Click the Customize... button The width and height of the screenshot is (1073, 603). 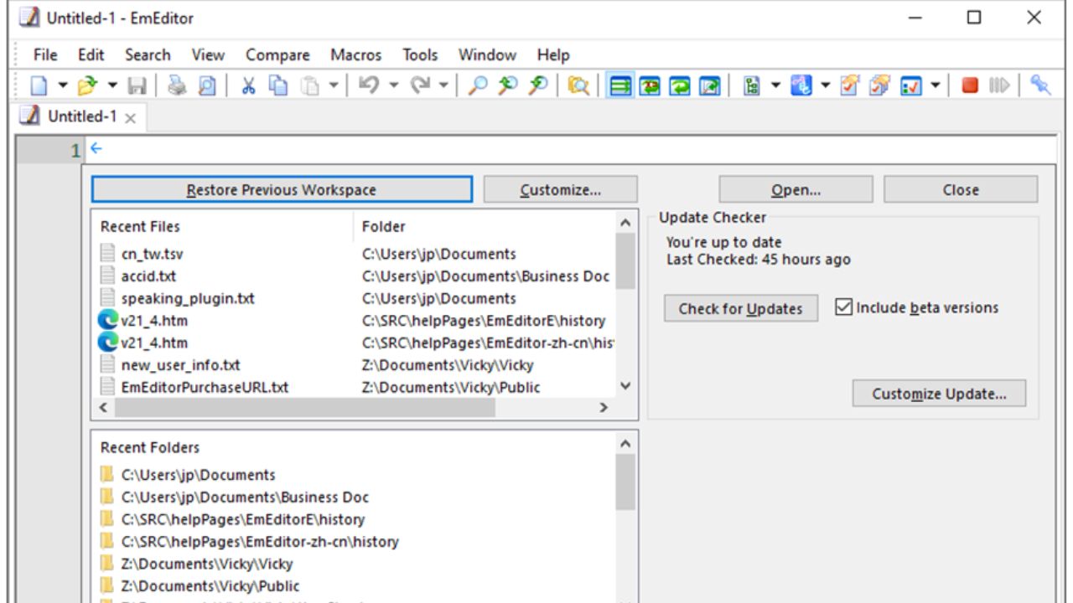(561, 189)
